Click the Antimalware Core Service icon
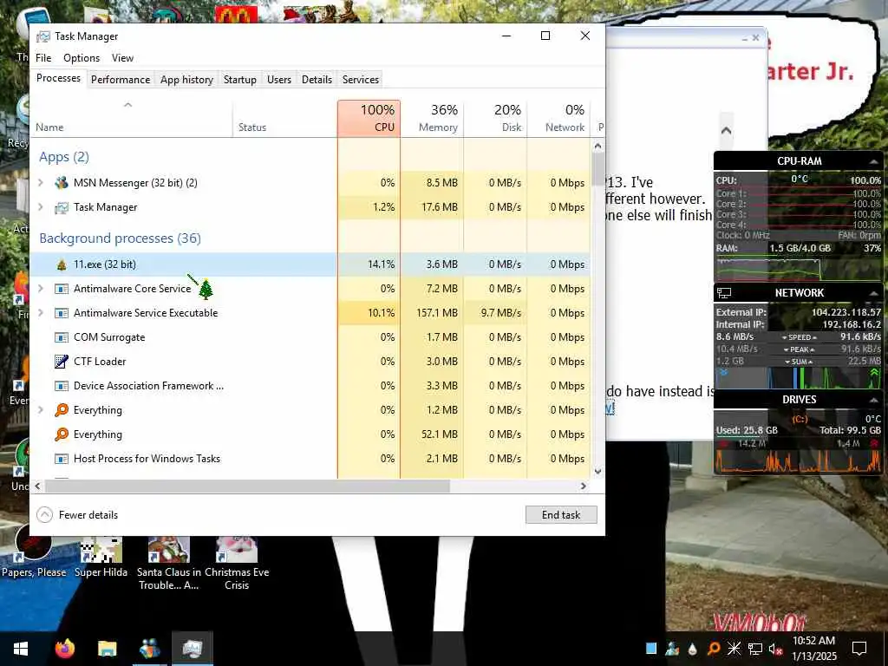 62,289
